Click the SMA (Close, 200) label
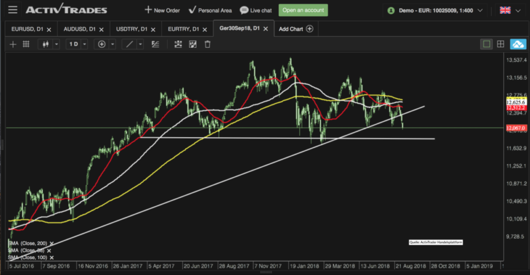530x275 pixels. pyautogui.click(x=28, y=243)
